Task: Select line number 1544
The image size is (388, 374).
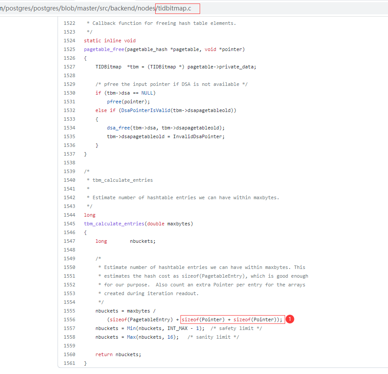Action: click(69, 215)
